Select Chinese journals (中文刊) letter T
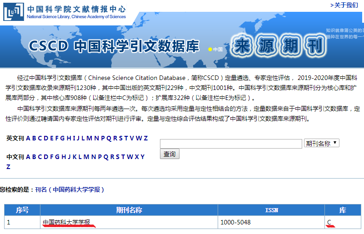Screen dimensions: 364x234 point(123,157)
